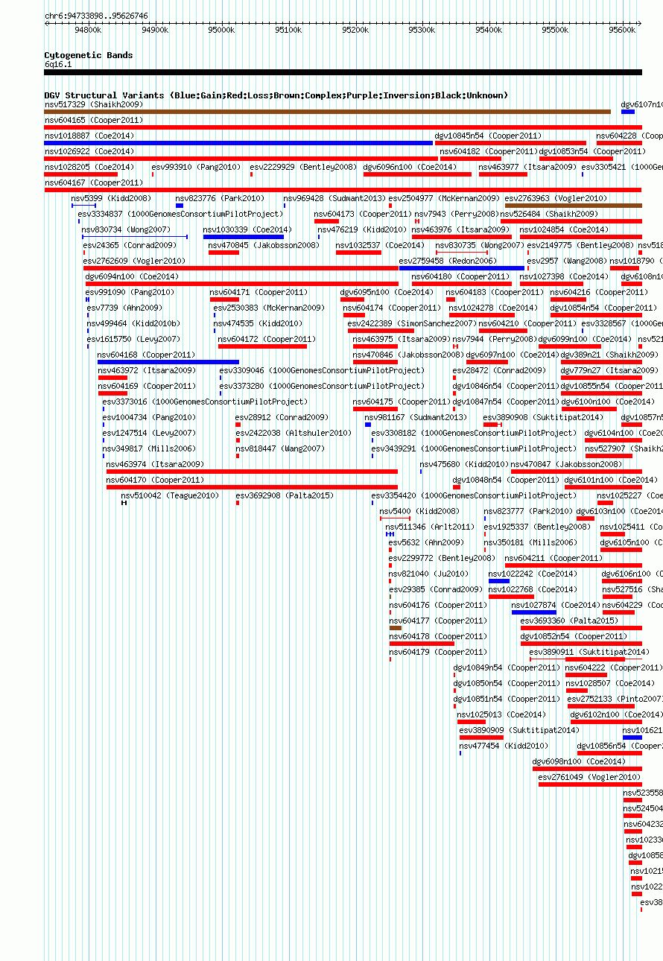Select esv3693360 (Palta2015) label

570,621
